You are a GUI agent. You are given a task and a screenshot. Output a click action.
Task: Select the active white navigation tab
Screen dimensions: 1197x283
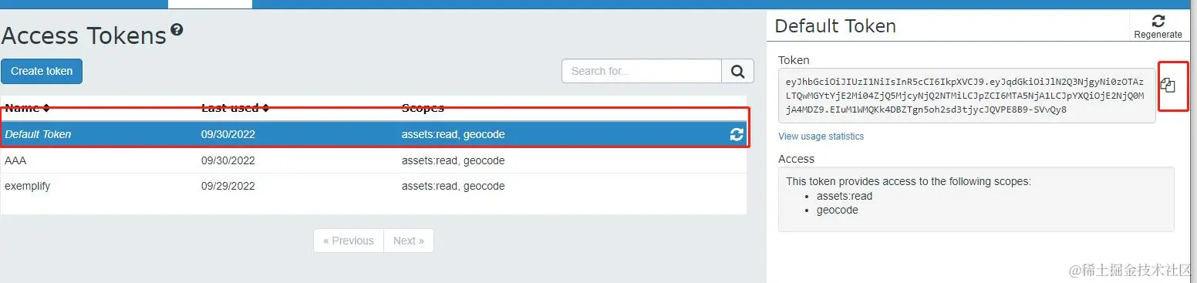click(210, 4)
